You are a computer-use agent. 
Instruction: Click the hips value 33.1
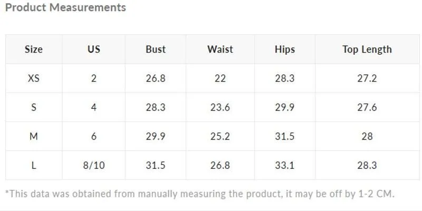285,165
